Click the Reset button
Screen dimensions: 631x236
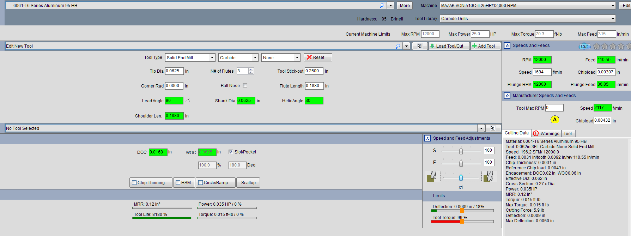pos(317,58)
